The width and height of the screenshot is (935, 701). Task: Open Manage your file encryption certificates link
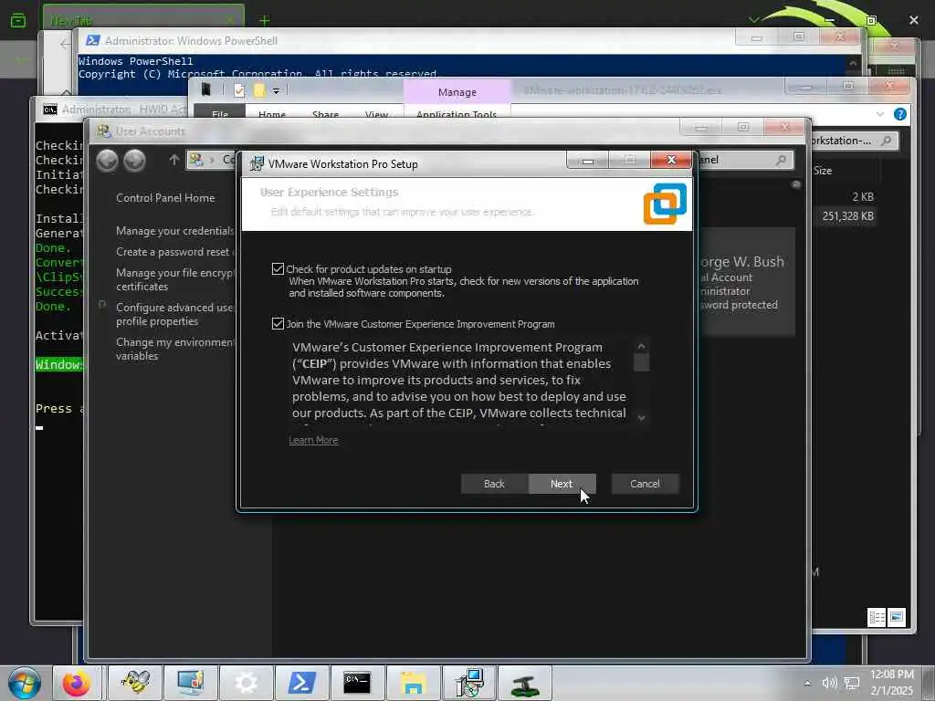point(175,279)
